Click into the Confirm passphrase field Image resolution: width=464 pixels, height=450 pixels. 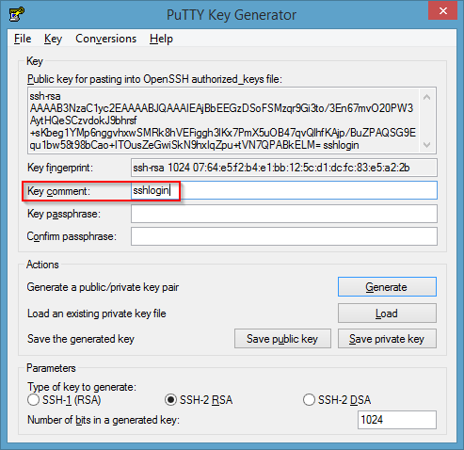coord(284,236)
